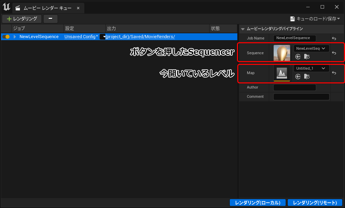The width and height of the screenshot is (345, 208).
Task: Reset Map property to default
Action: point(334,73)
